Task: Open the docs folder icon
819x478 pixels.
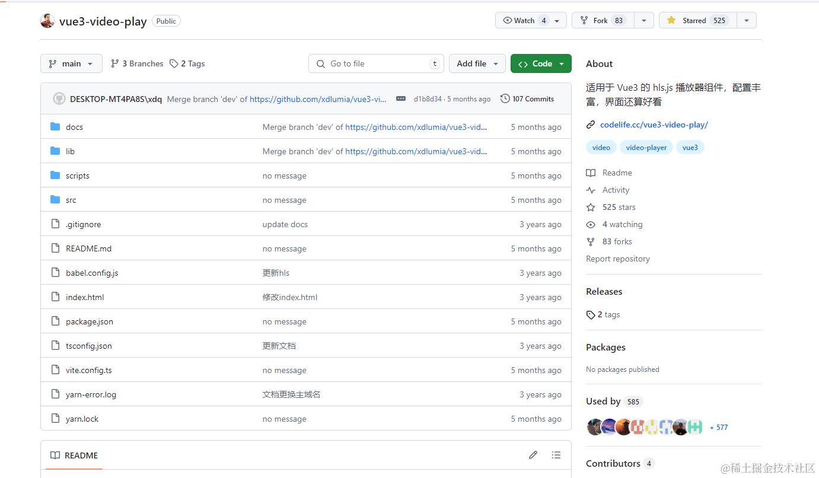Action: coord(56,127)
